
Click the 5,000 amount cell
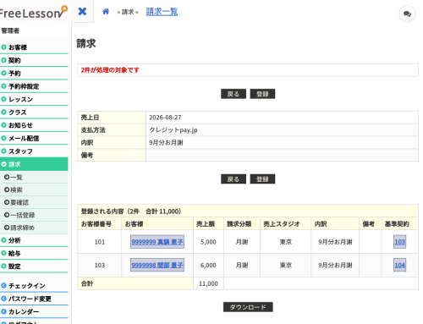(x=208, y=242)
